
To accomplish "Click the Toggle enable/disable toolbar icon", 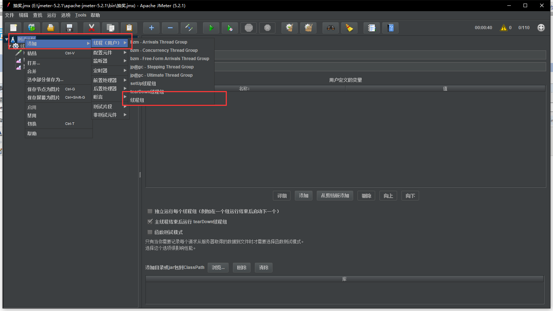I will pos(189,28).
